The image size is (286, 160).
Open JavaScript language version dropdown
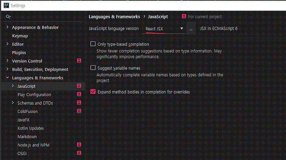tap(164, 29)
